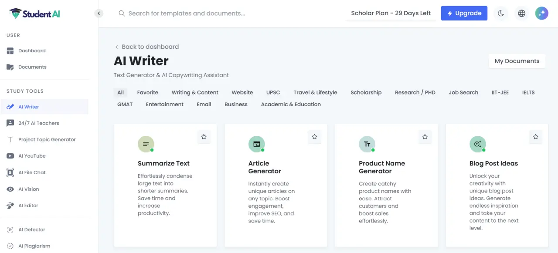Mark Blog Post Ideas as favorite
Screen dimensions: 558x253
pyautogui.click(x=535, y=137)
